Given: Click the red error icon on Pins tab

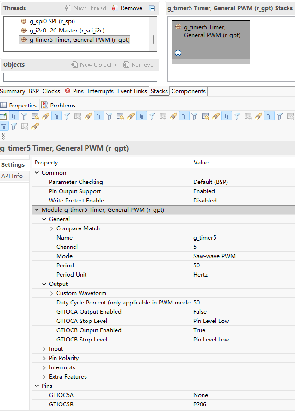Looking at the screenshot, I should [68, 91].
